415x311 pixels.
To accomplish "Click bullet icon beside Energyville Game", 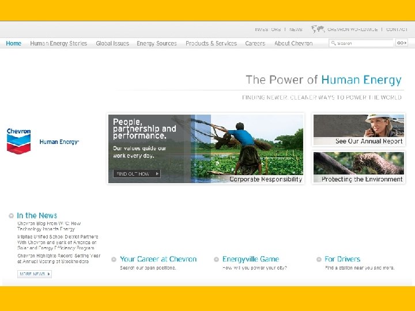I will (x=216, y=259).
